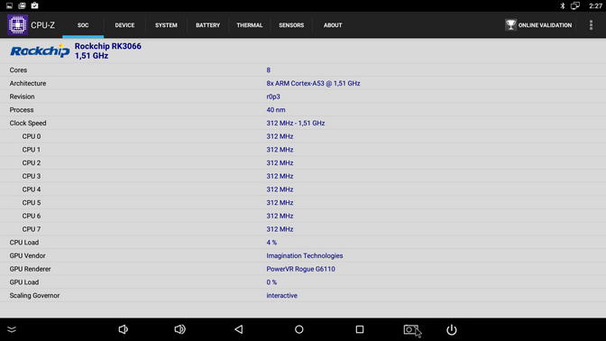
Task: Click the Cores row label
Action: [x=18, y=70]
